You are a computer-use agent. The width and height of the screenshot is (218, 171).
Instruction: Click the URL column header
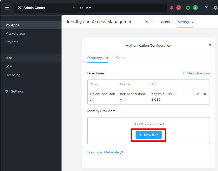pos(153,84)
